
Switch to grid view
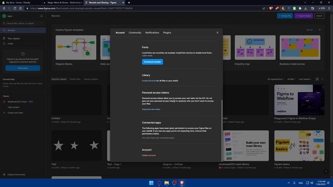pos(317,79)
